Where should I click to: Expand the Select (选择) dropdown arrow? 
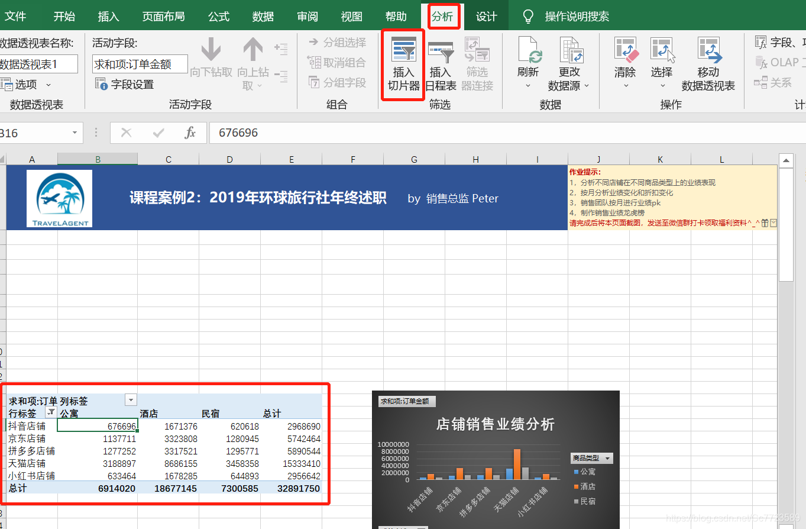tap(662, 86)
